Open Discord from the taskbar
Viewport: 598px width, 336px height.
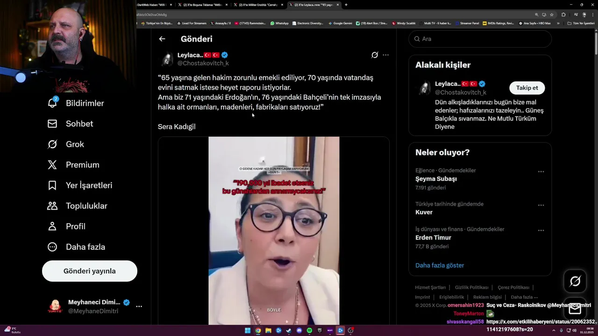tap(299, 330)
